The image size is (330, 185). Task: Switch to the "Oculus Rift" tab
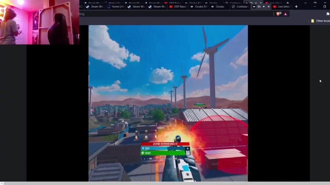[x=199, y=7]
